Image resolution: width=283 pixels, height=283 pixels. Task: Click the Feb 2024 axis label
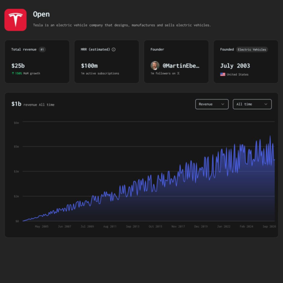[x=247, y=227]
